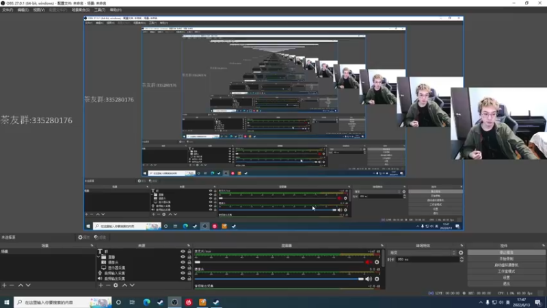This screenshot has height=308, width=547.
Task: Pop out the Audio Mixer dock icon
Action: 382,246
